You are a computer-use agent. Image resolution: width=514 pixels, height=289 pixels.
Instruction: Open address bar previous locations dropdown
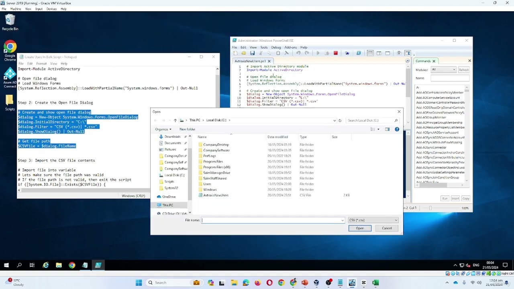(x=335, y=120)
